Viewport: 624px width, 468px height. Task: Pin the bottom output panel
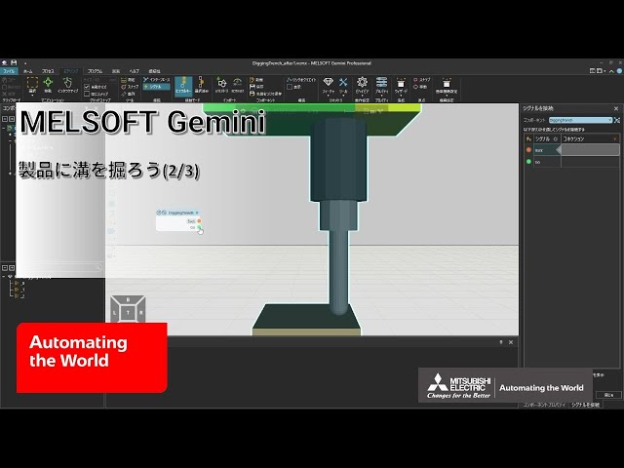pyautogui.click(x=501, y=342)
